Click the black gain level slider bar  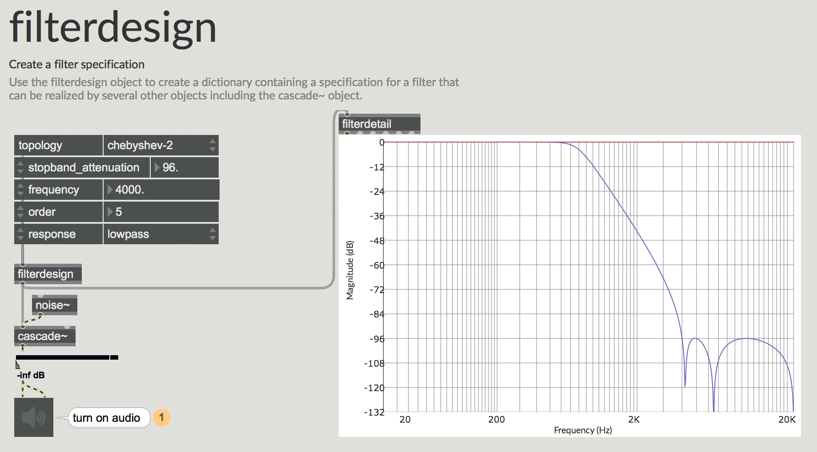pos(67,357)
